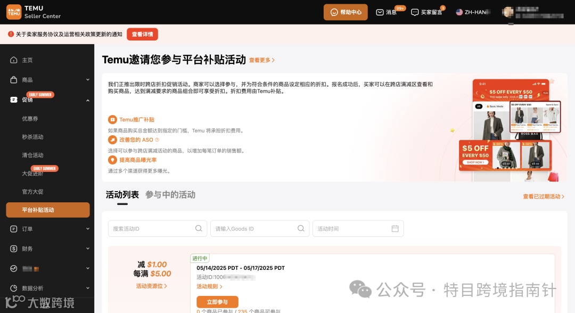Click the 数据分析 chart icon in sidebar
This screenshot has width=575, height=313.
click(x=13, y=288)
